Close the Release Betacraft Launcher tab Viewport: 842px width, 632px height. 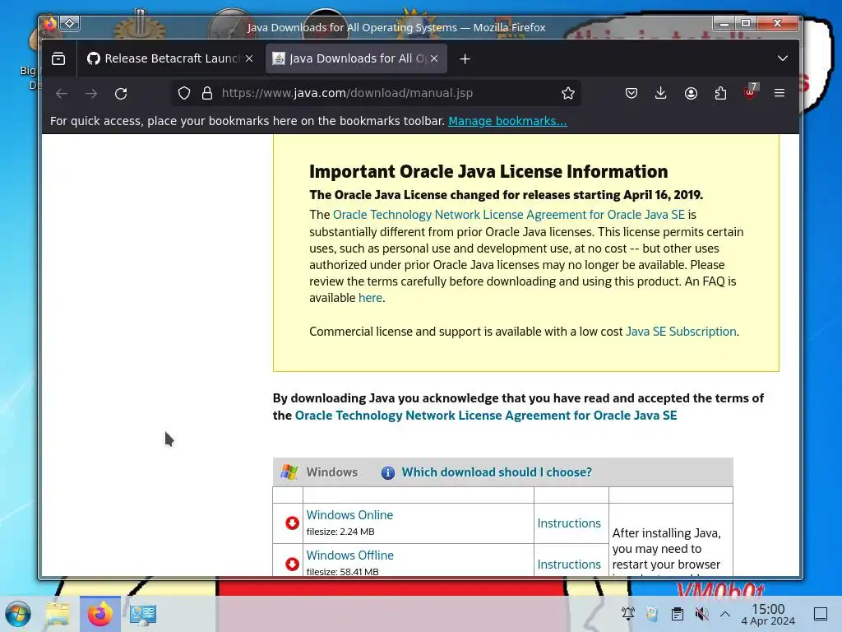[x=249, y=58]
